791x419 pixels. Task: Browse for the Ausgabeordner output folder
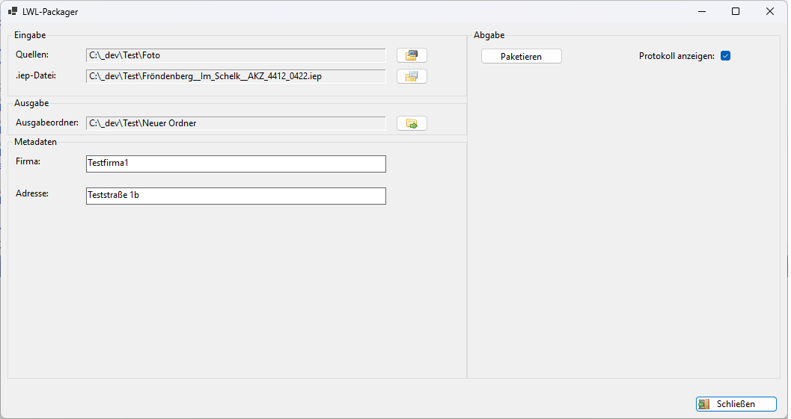pyautogui.click(x=412, y=123)
